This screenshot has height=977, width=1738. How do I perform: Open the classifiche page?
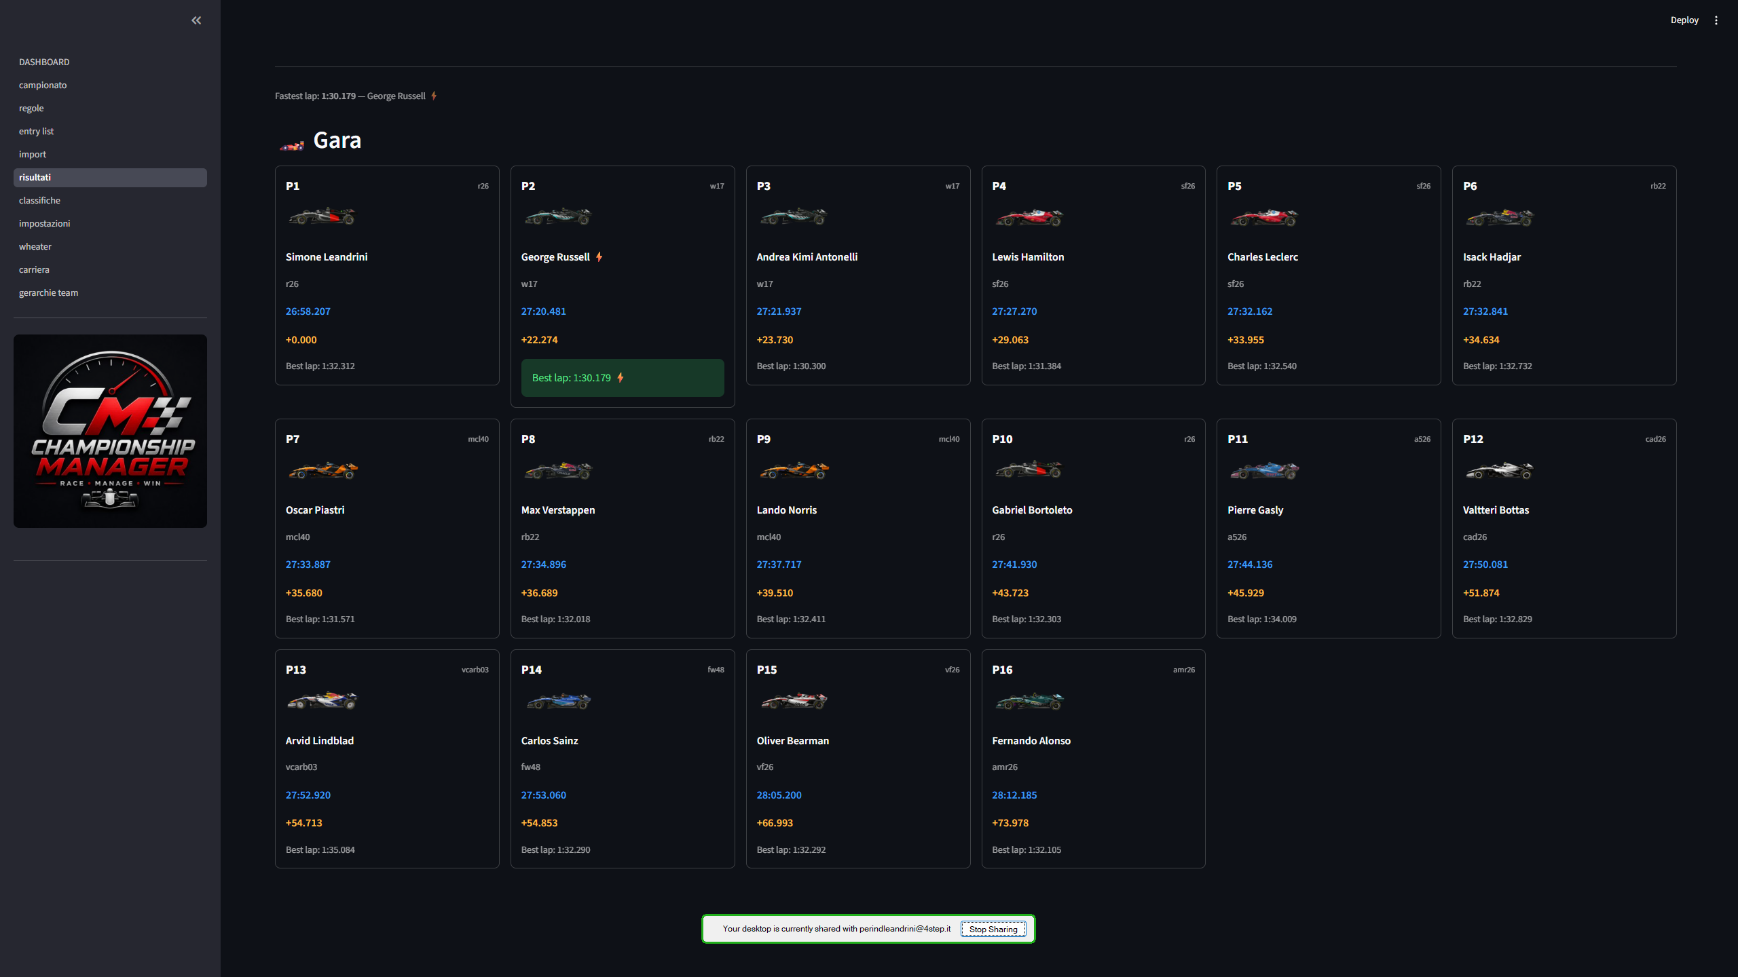[x=110, y=200]
